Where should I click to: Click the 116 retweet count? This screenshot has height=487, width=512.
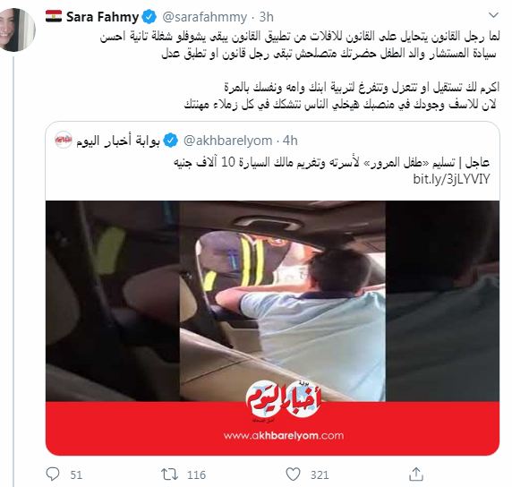197,474
